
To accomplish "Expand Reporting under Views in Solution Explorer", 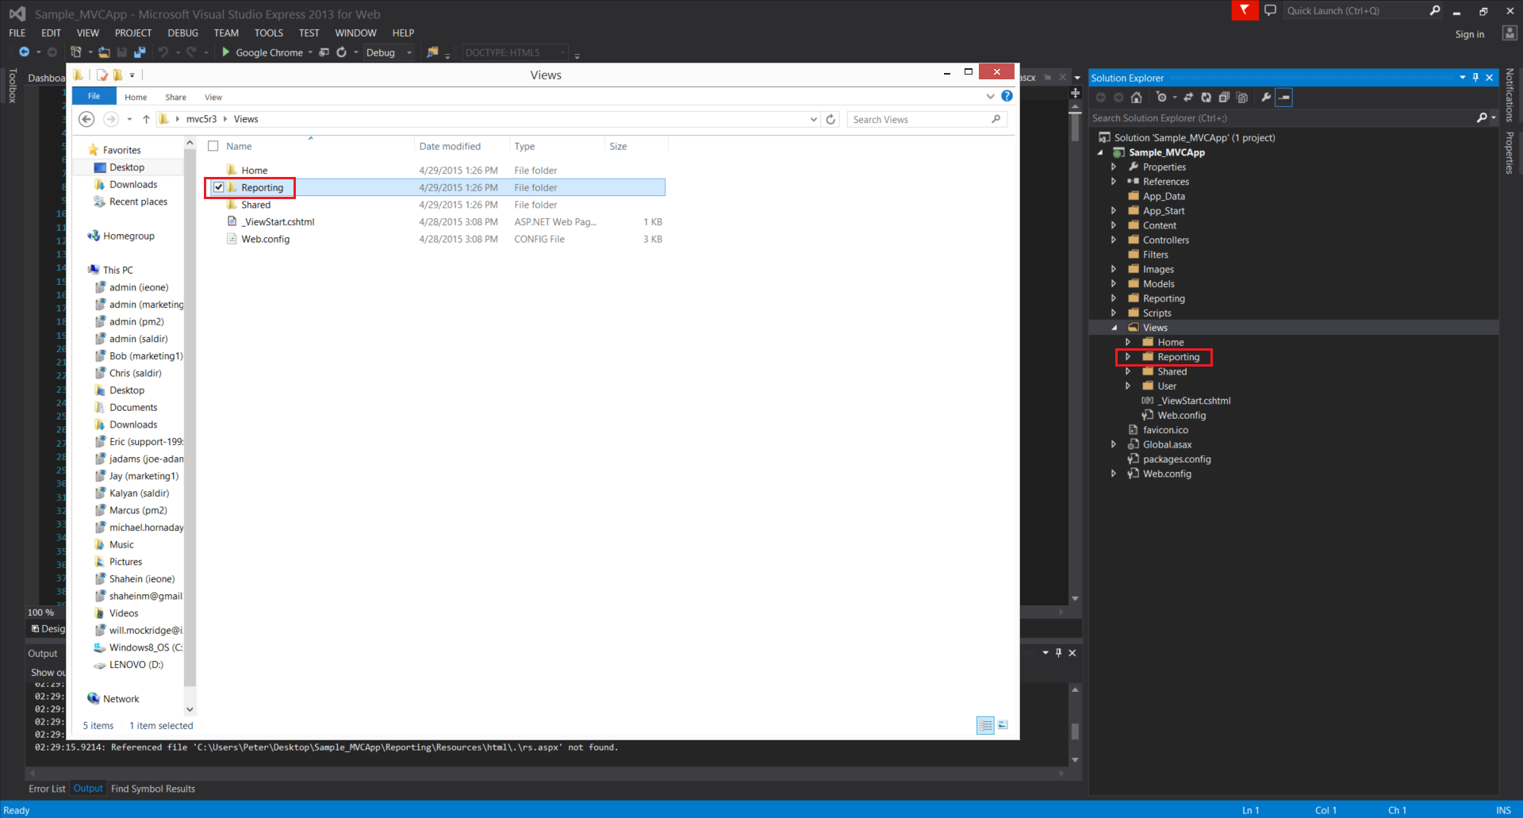I will (x=1128, y=357).
